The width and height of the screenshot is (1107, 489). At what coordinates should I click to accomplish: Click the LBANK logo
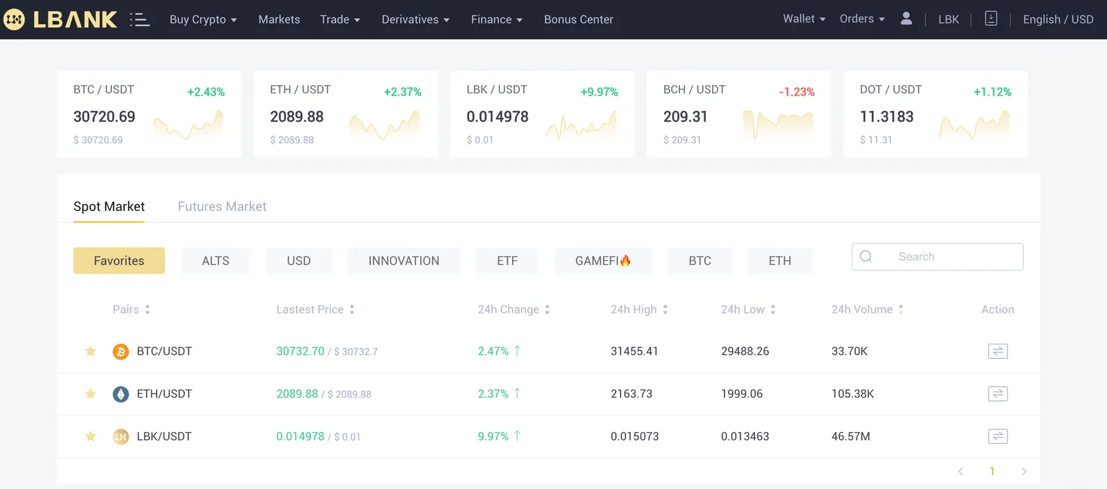point(60,19)
